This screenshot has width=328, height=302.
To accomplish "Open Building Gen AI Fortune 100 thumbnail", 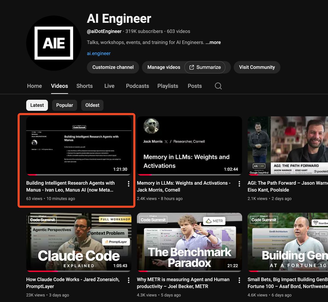I will 288,242.
